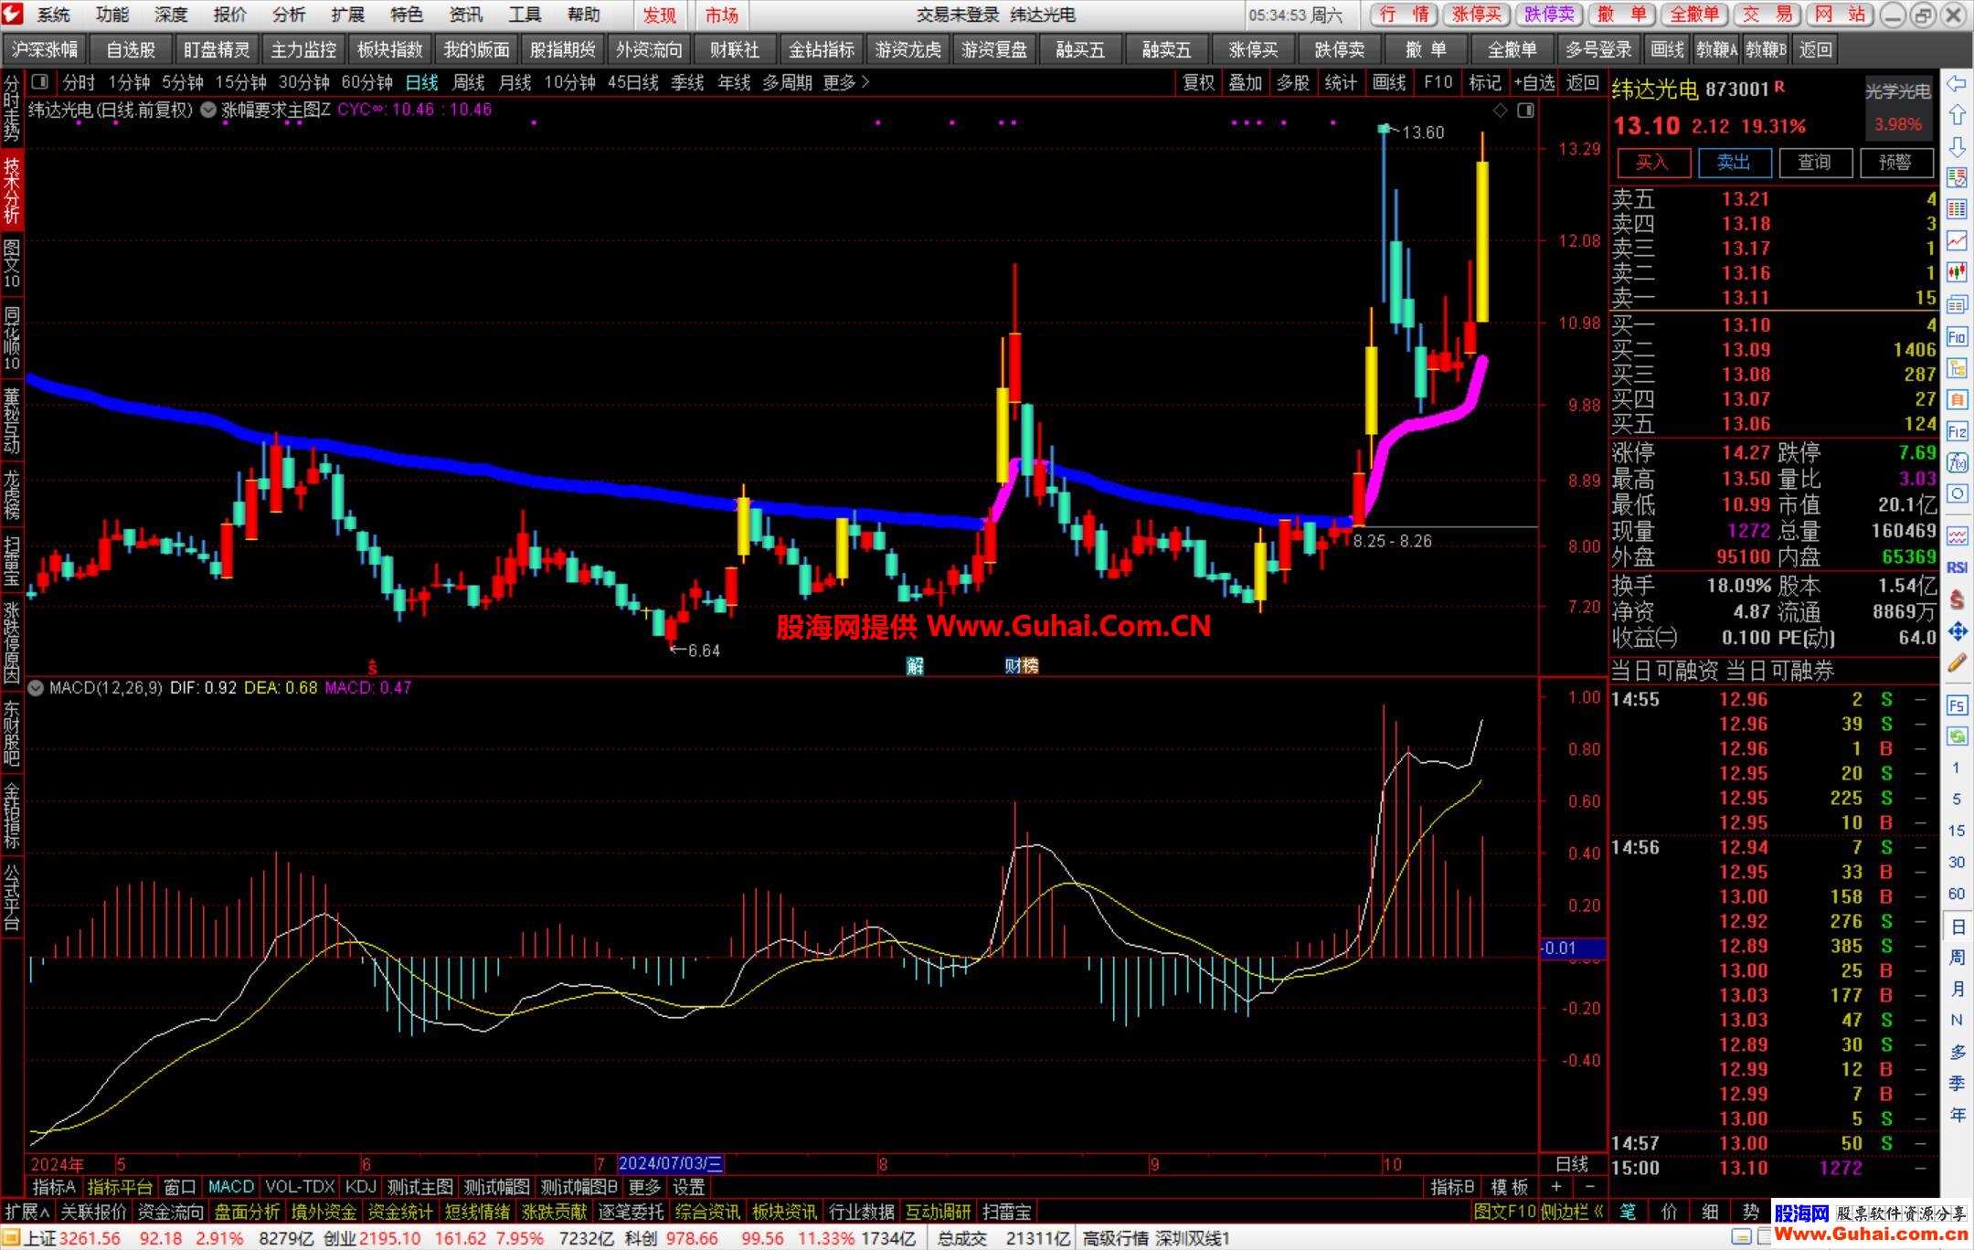Select the pencil drawing tool icon
The height and width of the screenshot is (1250, 1974).
[1957, 663]
